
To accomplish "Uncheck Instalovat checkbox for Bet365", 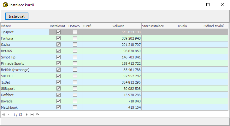I will (x=59, y=51).
